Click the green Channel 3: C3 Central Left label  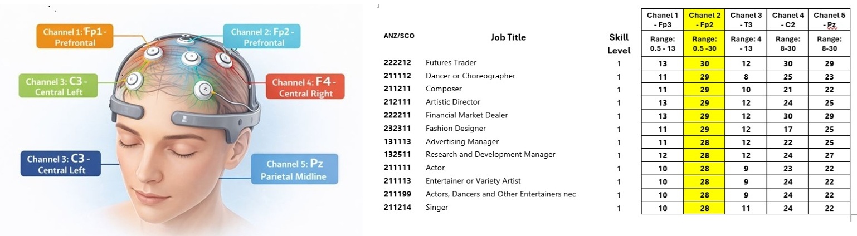tap(58, 87)
